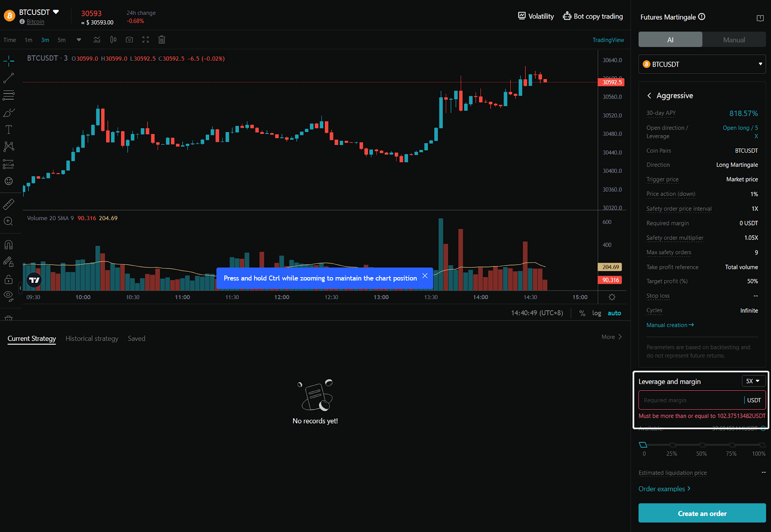This screenshot has width=771, height=532.
Task: Toggle magnet mode for drawings
Action: (9, 245)
